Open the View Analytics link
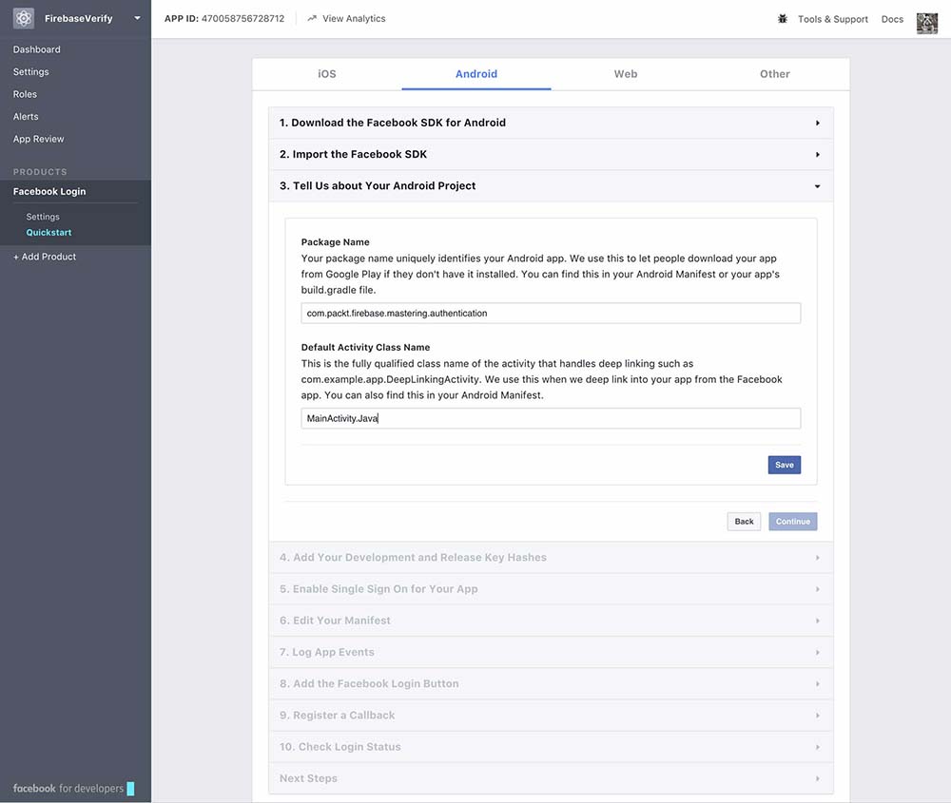951x803 pixels. (354, 19)
